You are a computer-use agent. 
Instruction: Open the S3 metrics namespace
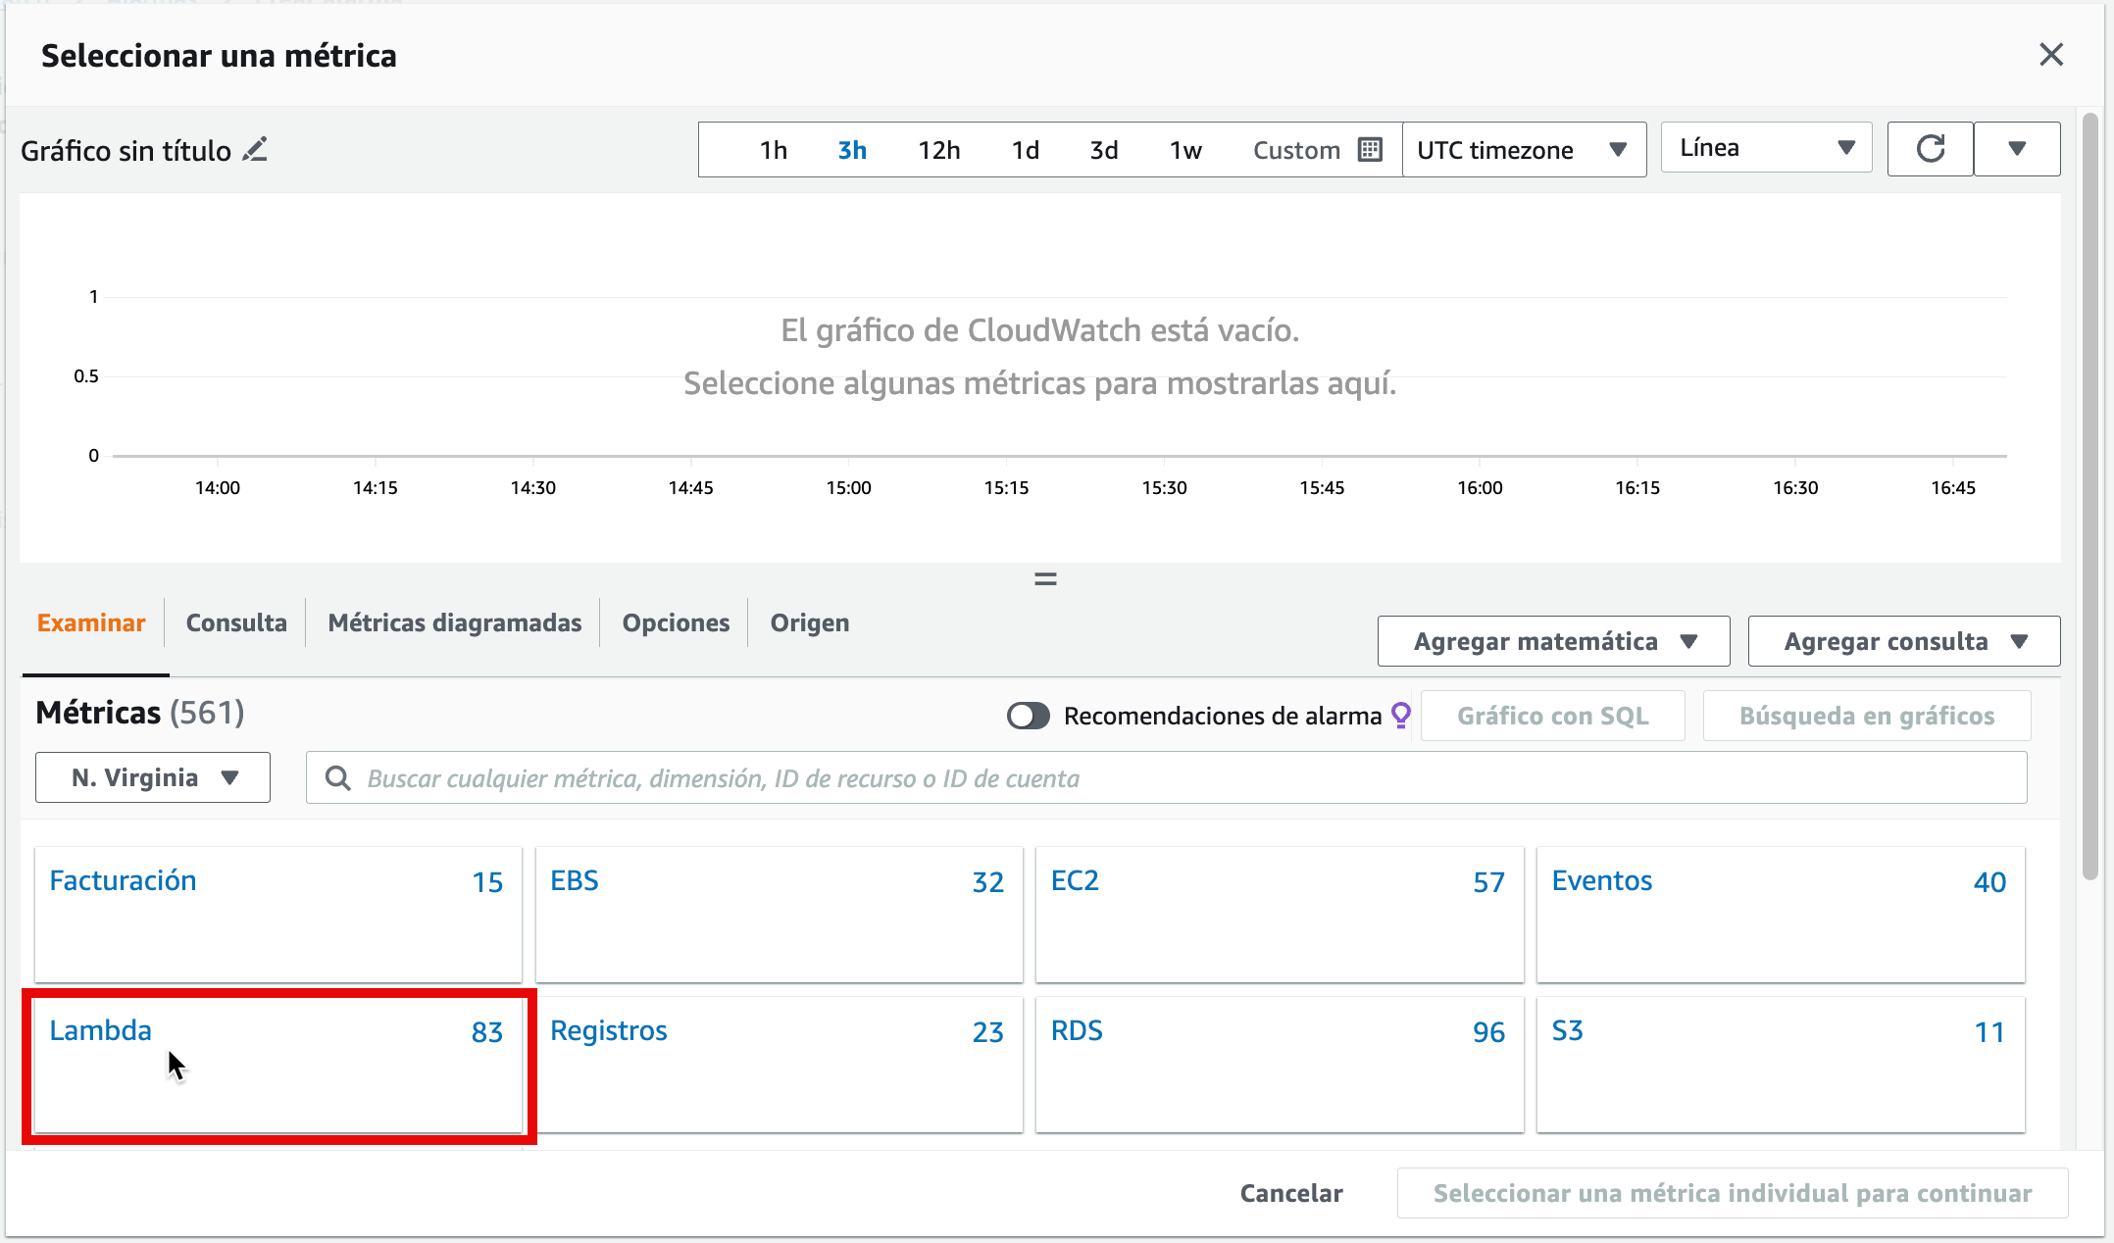pyautogui.click(x=1781, y=1066)
